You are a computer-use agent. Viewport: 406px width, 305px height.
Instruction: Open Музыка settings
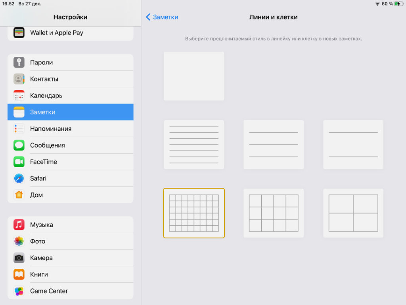tap(71, 225)
